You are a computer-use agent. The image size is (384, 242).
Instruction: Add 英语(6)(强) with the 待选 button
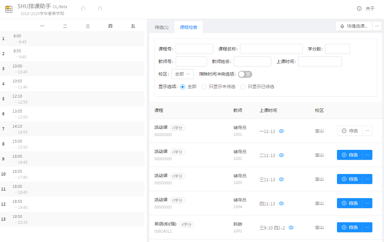point(350,227)
